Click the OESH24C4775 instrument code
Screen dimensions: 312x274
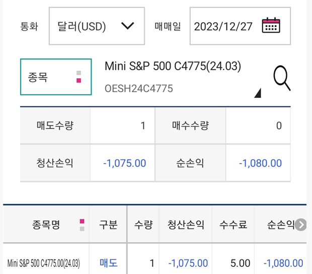139,88
